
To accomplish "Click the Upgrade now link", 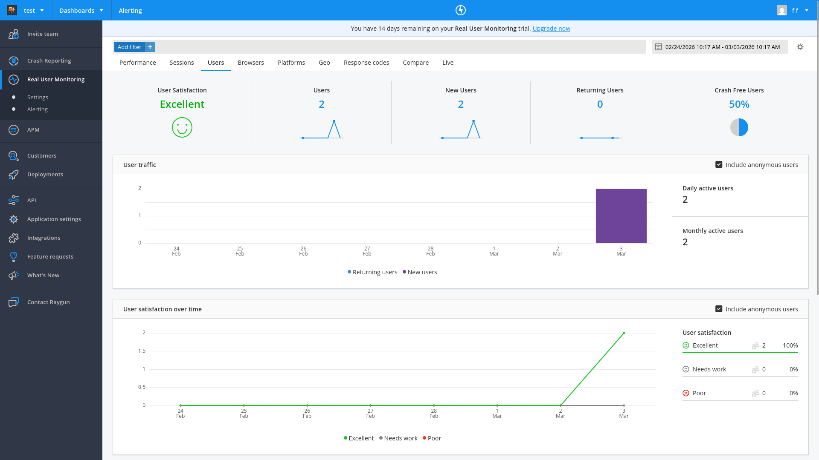I will pos(551,29).
